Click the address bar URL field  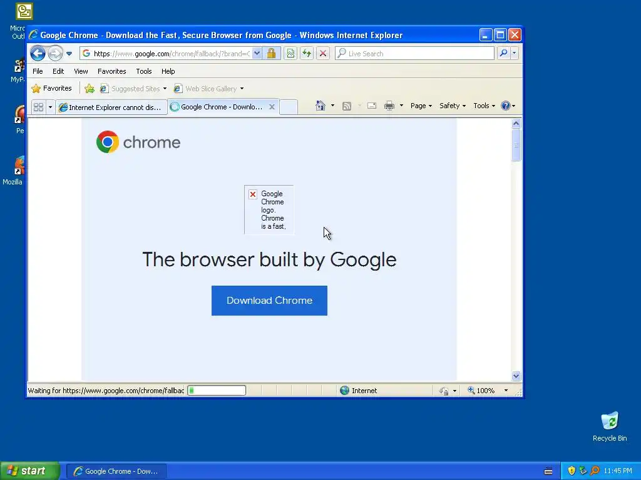(x=166, y=54)
